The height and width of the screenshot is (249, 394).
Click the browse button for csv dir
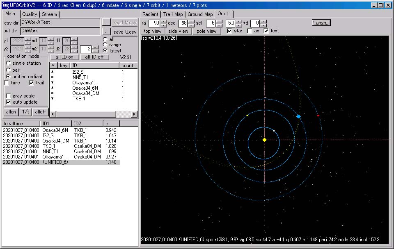coord(106,23)
